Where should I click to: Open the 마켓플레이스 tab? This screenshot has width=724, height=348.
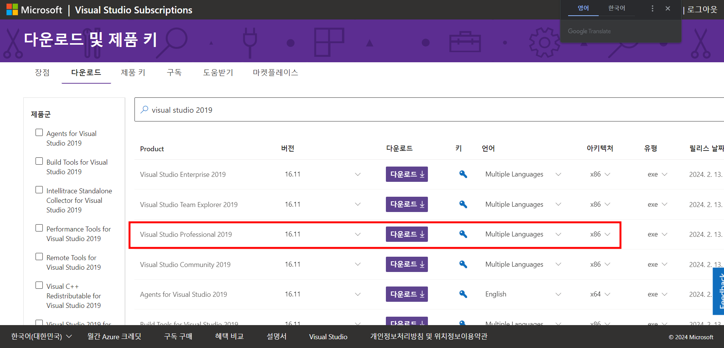[275, 72]
